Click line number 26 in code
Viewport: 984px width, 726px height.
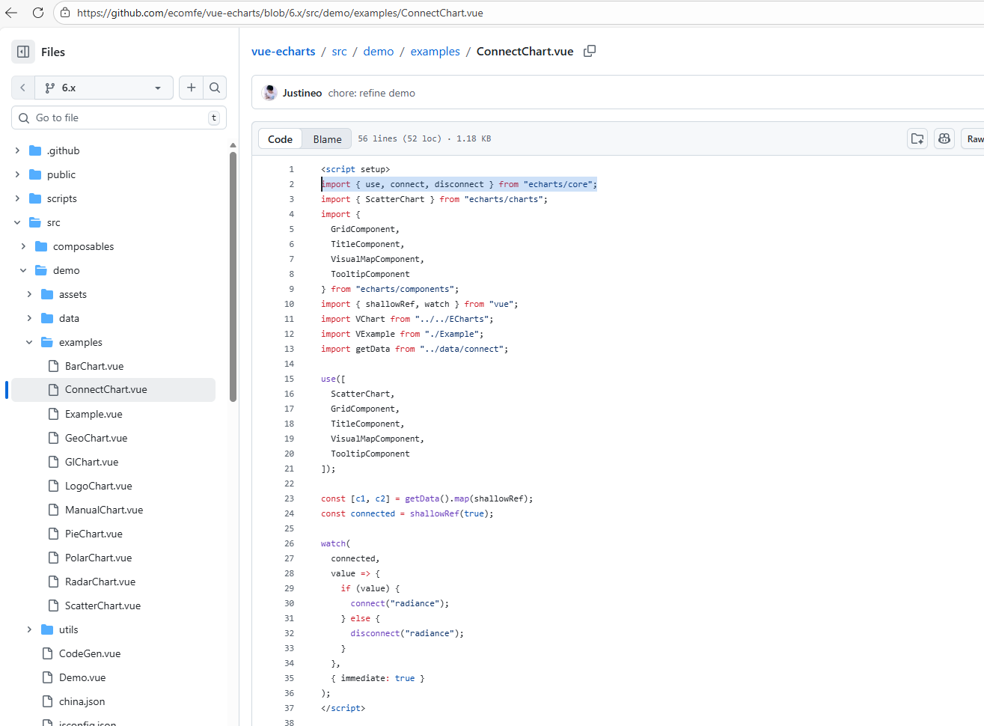coord(289,543)
